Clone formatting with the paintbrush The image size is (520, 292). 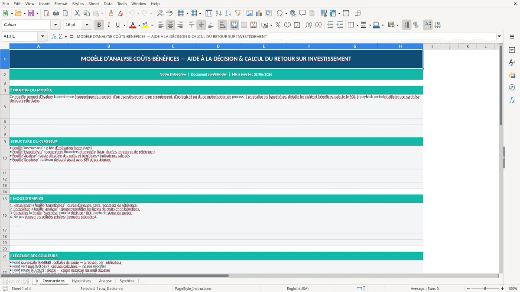click(111, 13)
